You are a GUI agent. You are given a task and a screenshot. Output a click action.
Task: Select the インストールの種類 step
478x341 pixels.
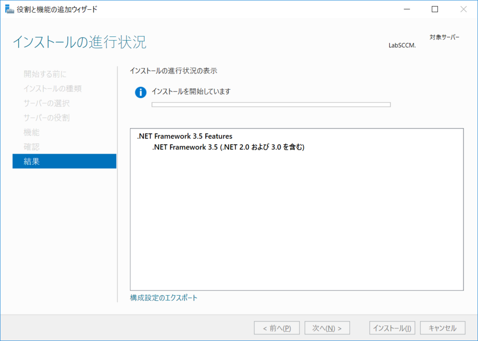52,88
